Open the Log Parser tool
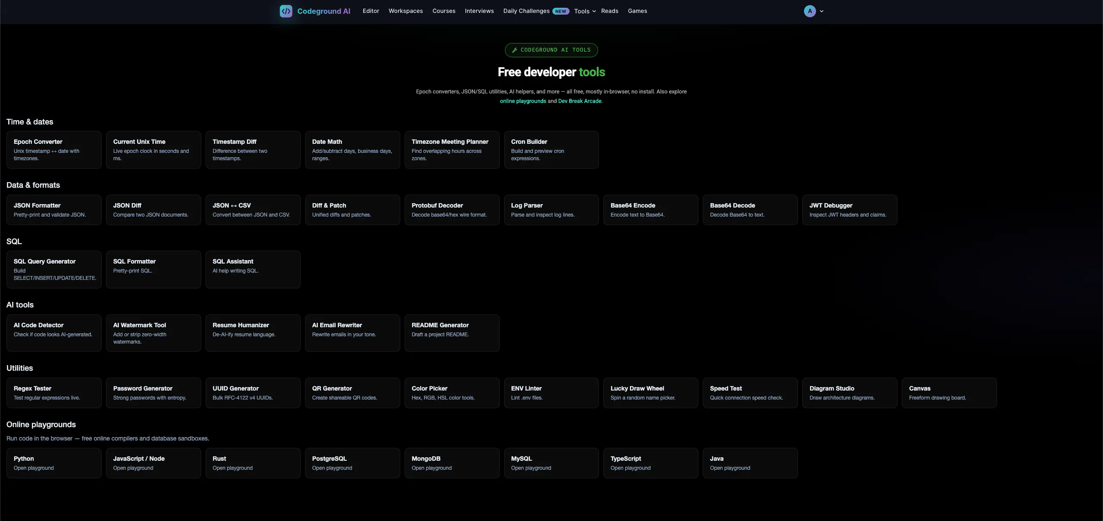 551,210
